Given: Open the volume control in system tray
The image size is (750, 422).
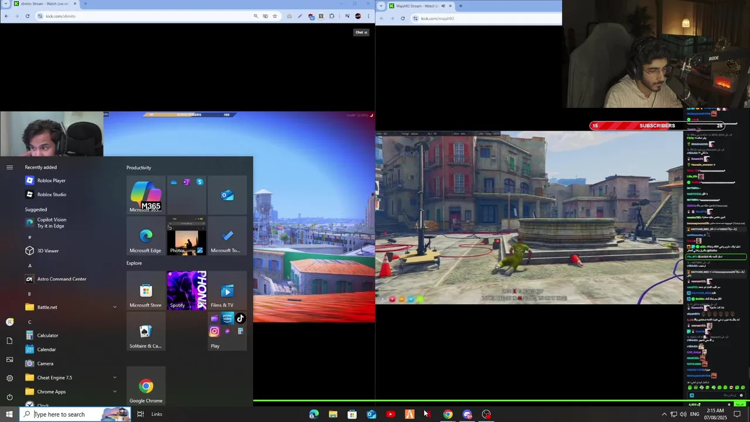Looking at the screenshot, I should tap(683, 414).
